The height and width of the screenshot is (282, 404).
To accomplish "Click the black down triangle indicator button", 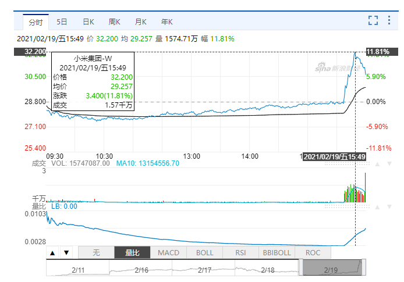I will point(66,253).
